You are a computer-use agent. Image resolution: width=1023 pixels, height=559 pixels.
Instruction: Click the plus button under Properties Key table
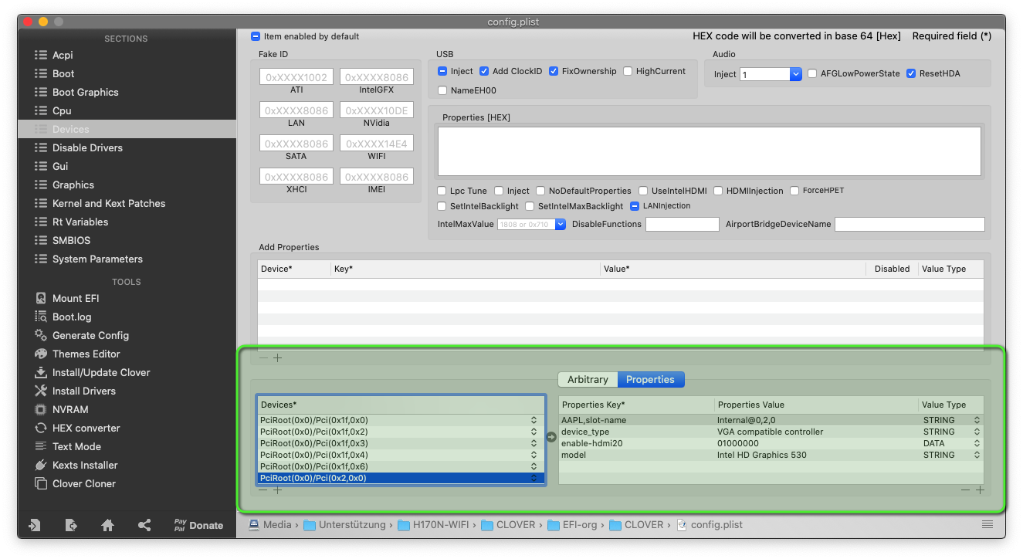point(980,490)
